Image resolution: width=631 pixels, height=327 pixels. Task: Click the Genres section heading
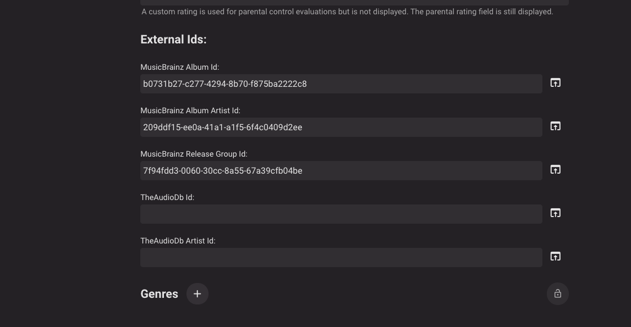(x=159, y=293)
